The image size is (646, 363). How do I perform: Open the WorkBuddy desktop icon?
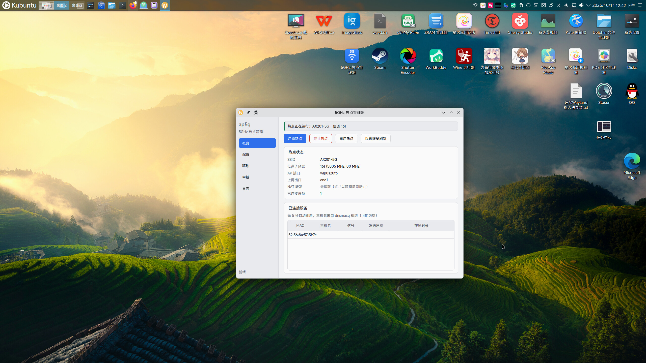tap(436, 59)
